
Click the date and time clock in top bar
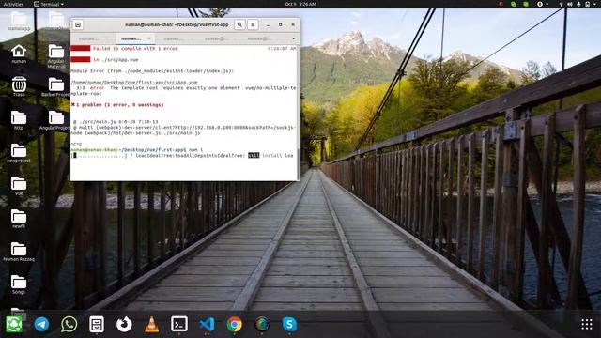click(300, 4)
